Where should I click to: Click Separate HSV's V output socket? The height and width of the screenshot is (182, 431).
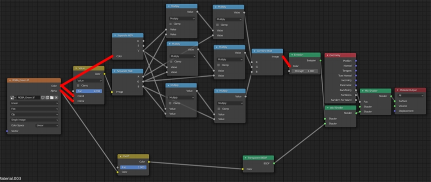click(x=143, y=50)
